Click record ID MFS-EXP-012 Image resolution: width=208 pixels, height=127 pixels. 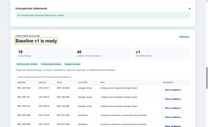pyautogui.click(x=24, y=106)
